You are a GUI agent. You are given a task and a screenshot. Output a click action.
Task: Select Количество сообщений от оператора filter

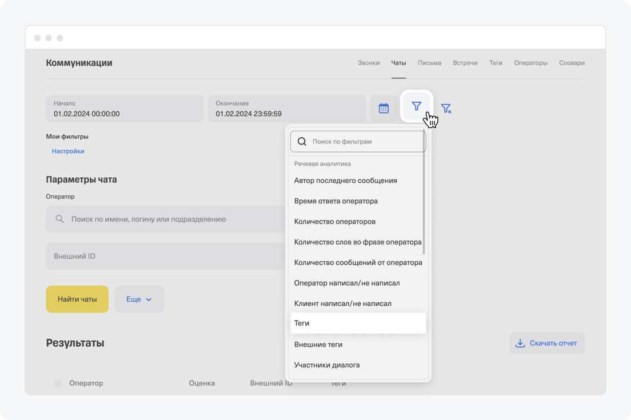point(357,263)
